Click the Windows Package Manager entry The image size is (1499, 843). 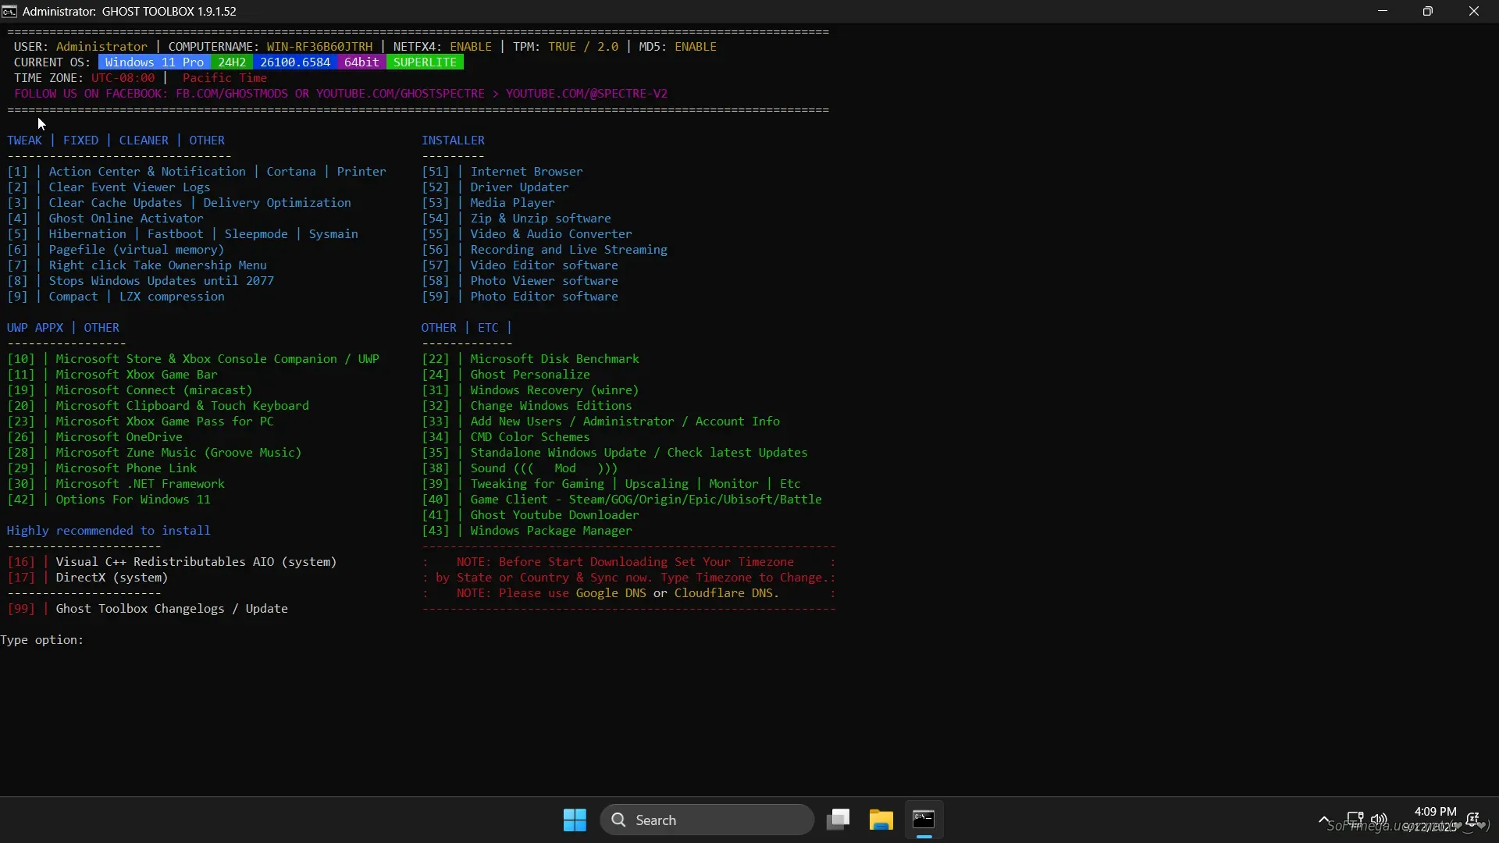[550, 531]
